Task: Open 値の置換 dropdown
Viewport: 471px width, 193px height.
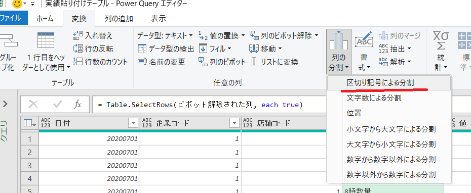Action: (x=222, y=36)
